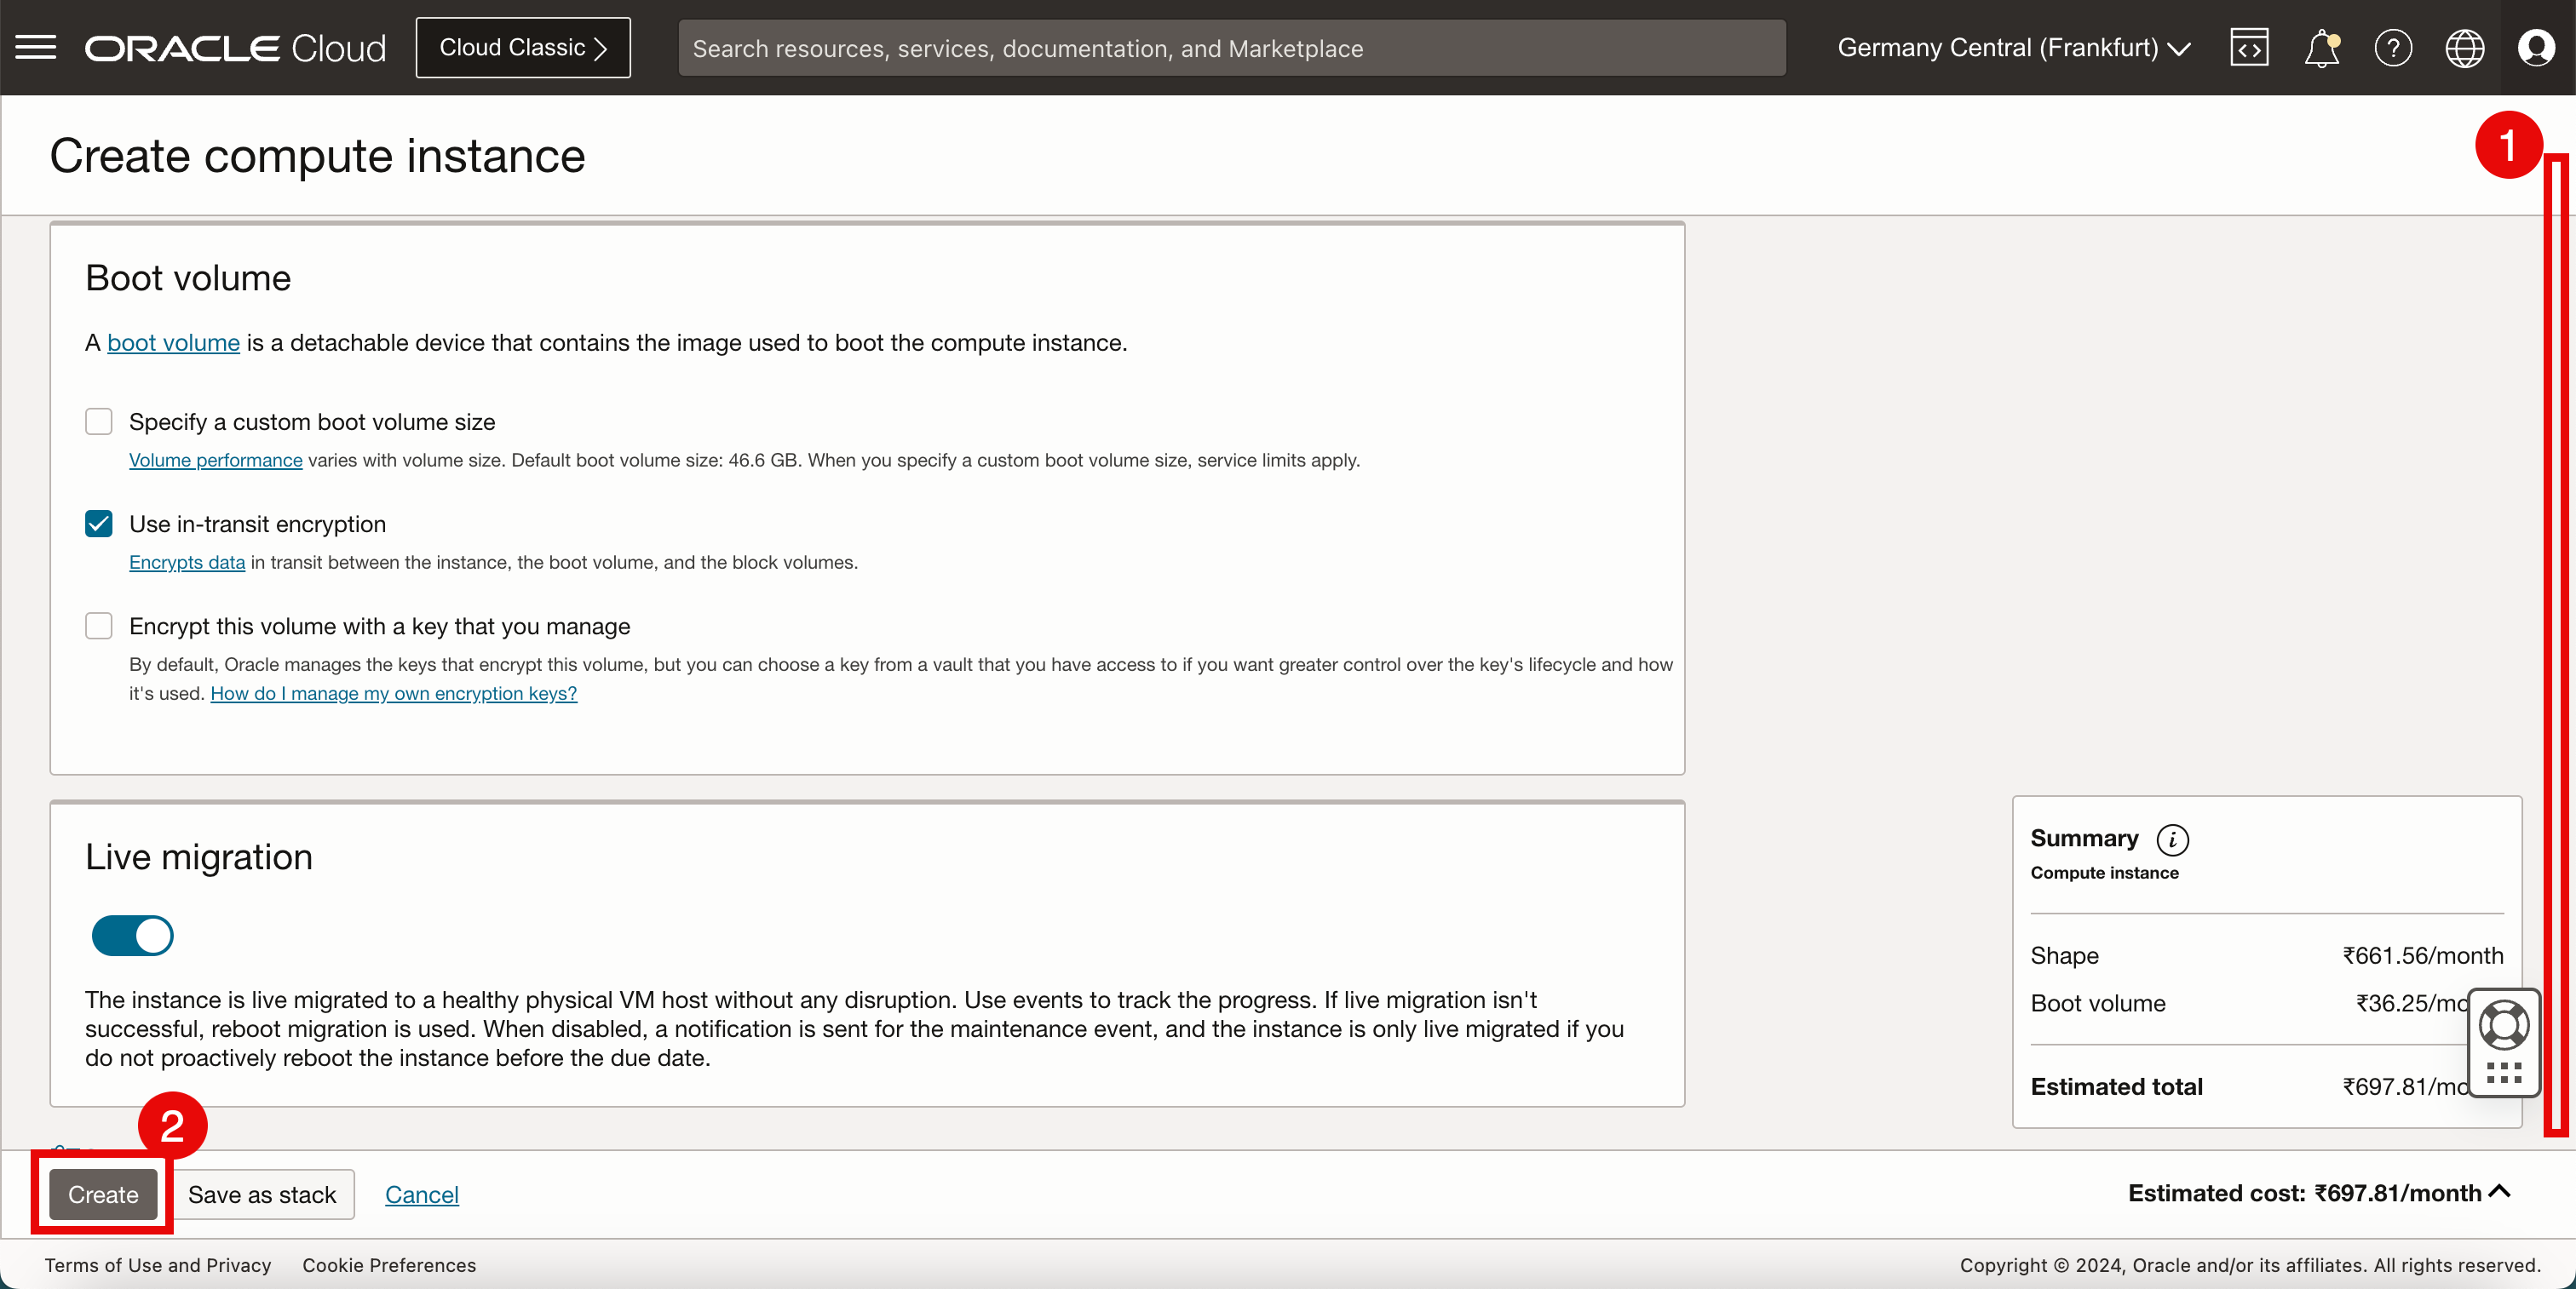Click Save as stack button
The width and height of the screenshot is (2576, 1289).
coord(262,1194)
